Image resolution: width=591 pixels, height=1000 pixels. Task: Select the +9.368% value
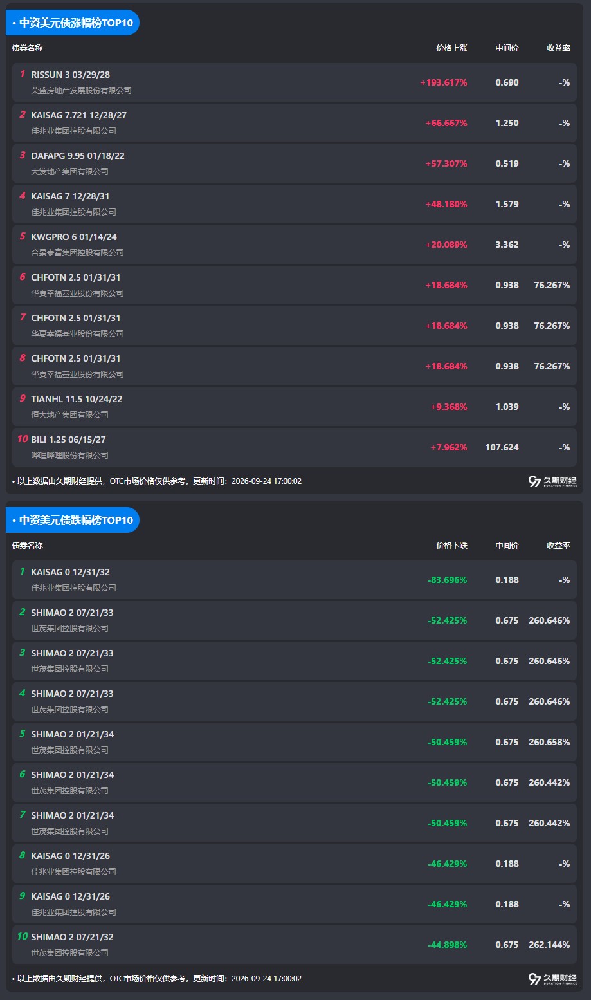(x=449, y=407)
